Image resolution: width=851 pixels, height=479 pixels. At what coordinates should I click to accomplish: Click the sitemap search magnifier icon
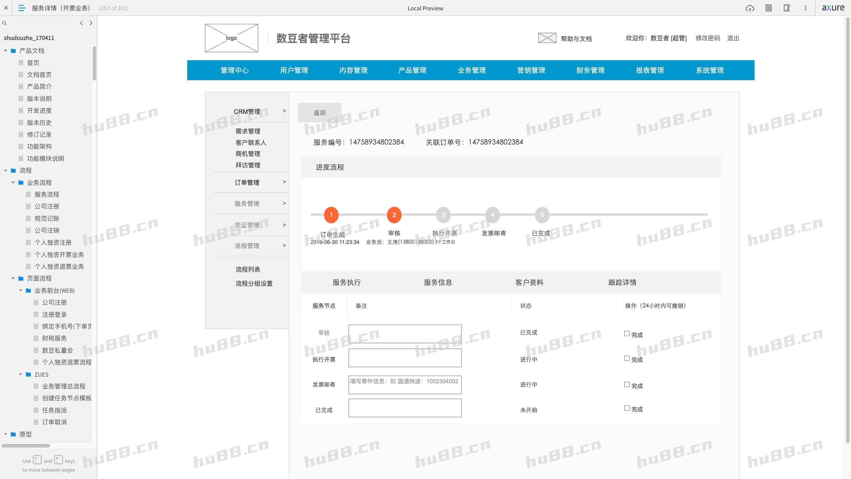pyautogui.click(x=4, y=23)
